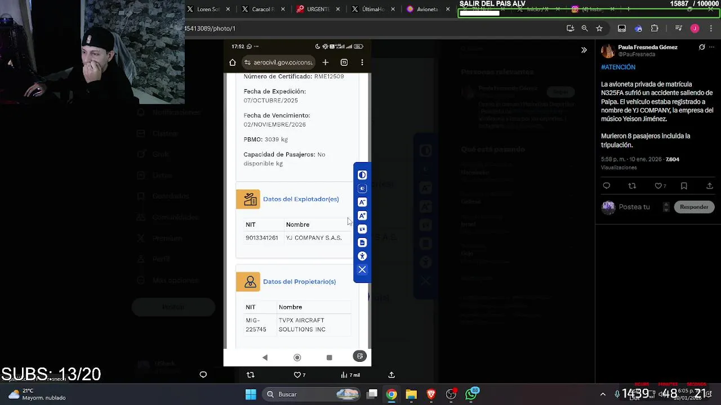Close the Loren browser tab
Image resolution: width=721 pixels, height=405 pixels.
[x=228, y=9]
